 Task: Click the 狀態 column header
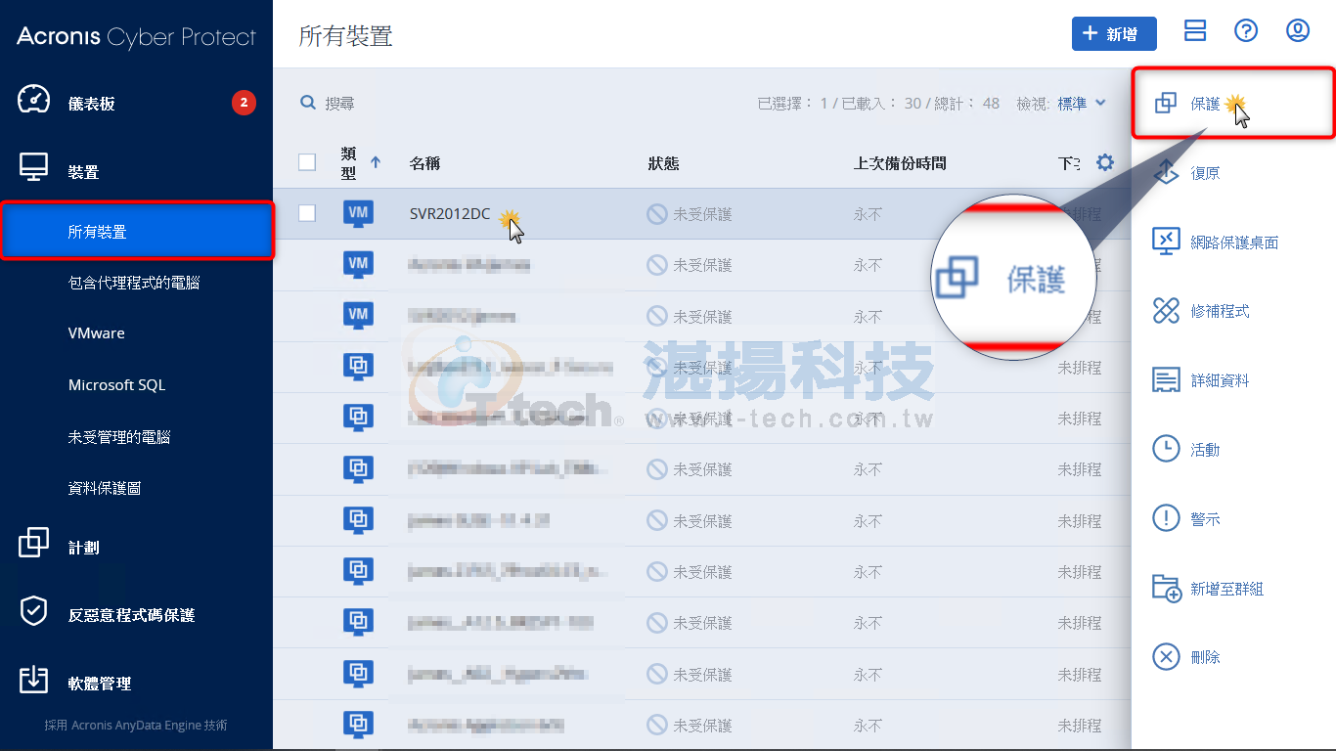tap(663, 163)
